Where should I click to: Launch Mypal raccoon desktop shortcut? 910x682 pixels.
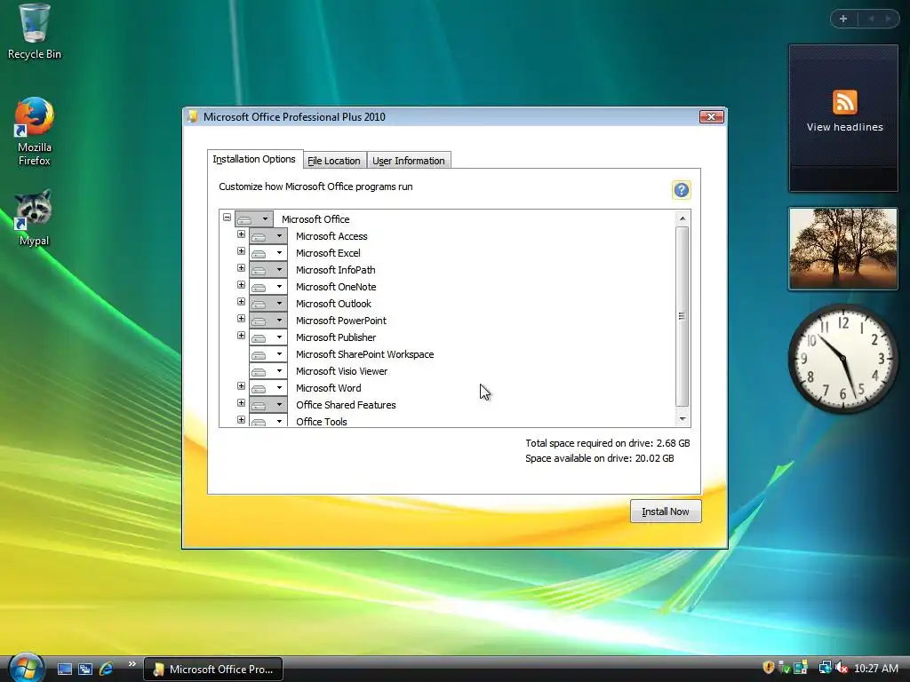34,218
